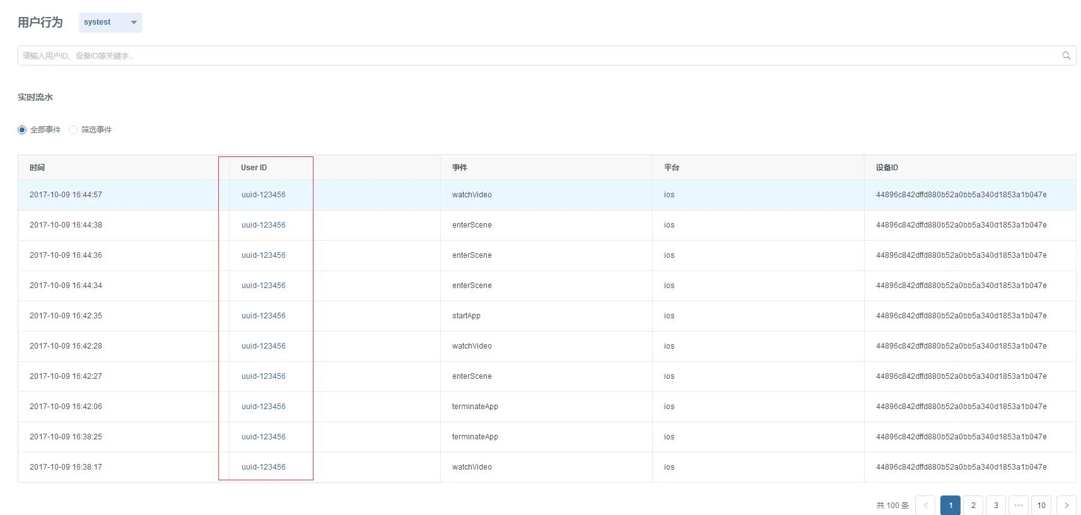Select the timestamp 2017-10-09 16:44:38
Image resolution: width=1081 pixels, height=515 pixels.
tap(66, 225)
